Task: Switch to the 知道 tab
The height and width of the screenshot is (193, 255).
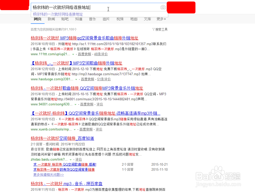Action: pos(79,19)
